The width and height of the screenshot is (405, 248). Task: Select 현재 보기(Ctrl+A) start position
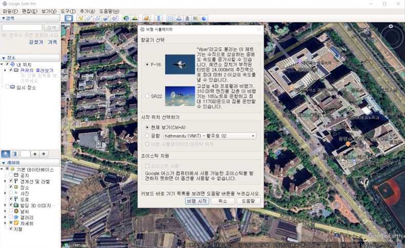[x=147, y=127]
